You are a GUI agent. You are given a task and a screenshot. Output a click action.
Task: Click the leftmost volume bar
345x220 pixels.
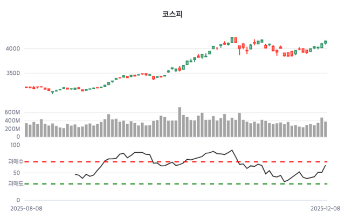tap(26, 130)
